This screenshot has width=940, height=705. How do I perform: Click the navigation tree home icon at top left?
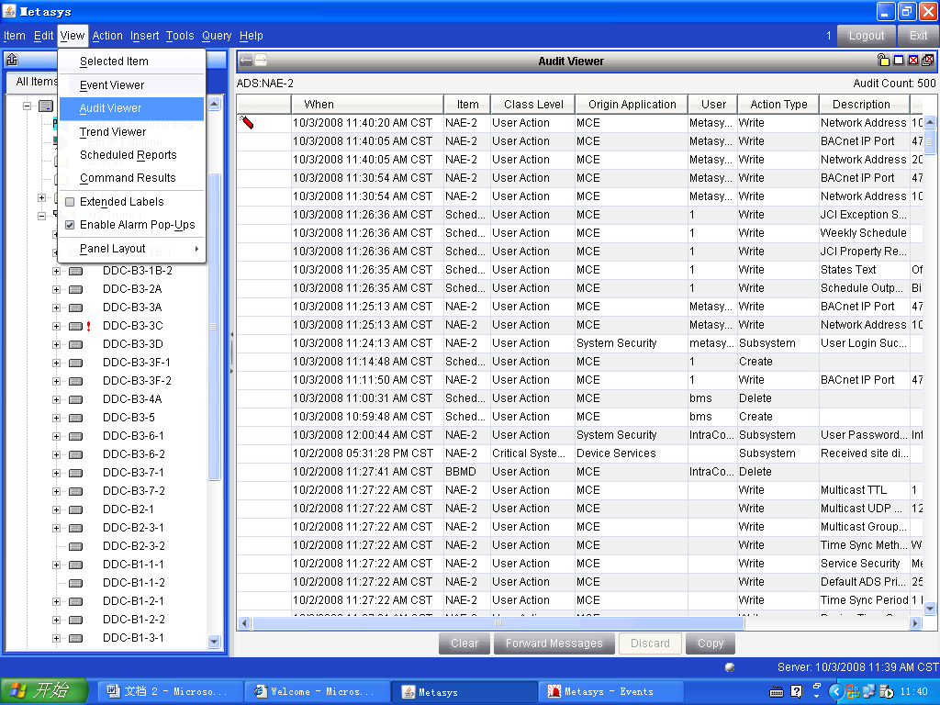12,61
